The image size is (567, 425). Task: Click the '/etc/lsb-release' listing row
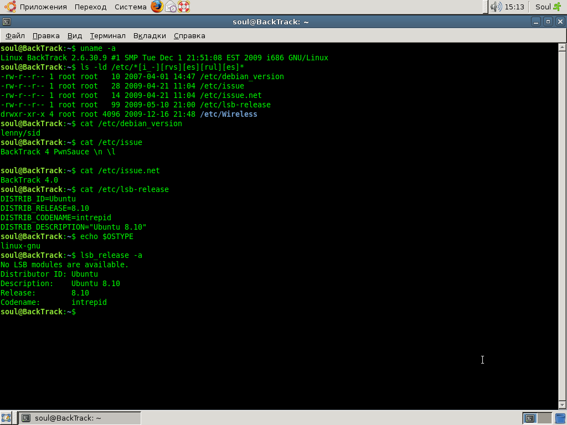136,105
